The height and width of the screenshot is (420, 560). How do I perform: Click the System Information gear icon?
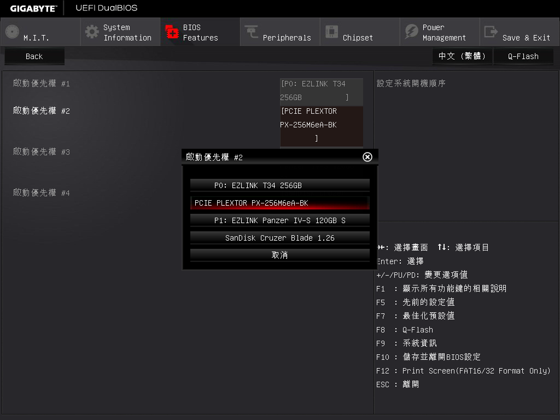tap(92, 32)
